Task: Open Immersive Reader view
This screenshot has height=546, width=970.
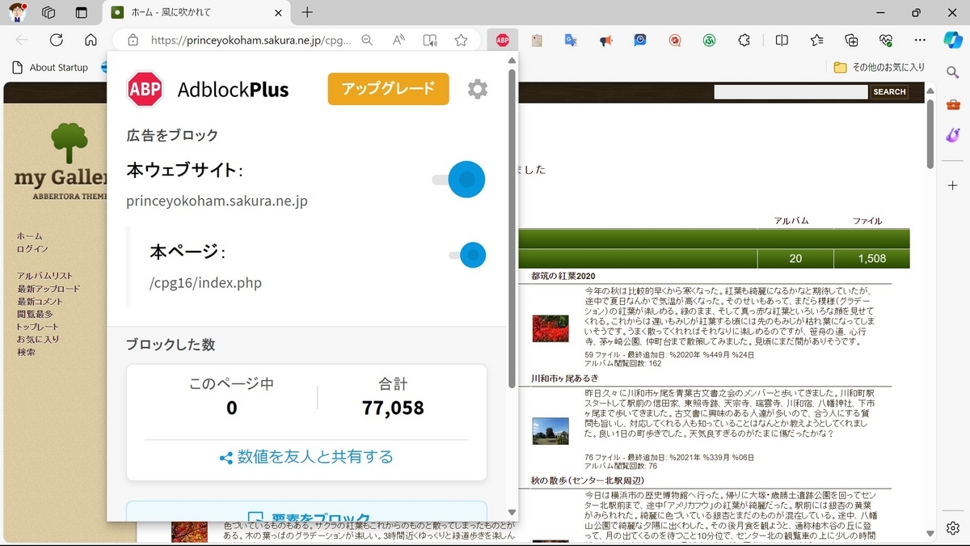Action: coord(430,40)
